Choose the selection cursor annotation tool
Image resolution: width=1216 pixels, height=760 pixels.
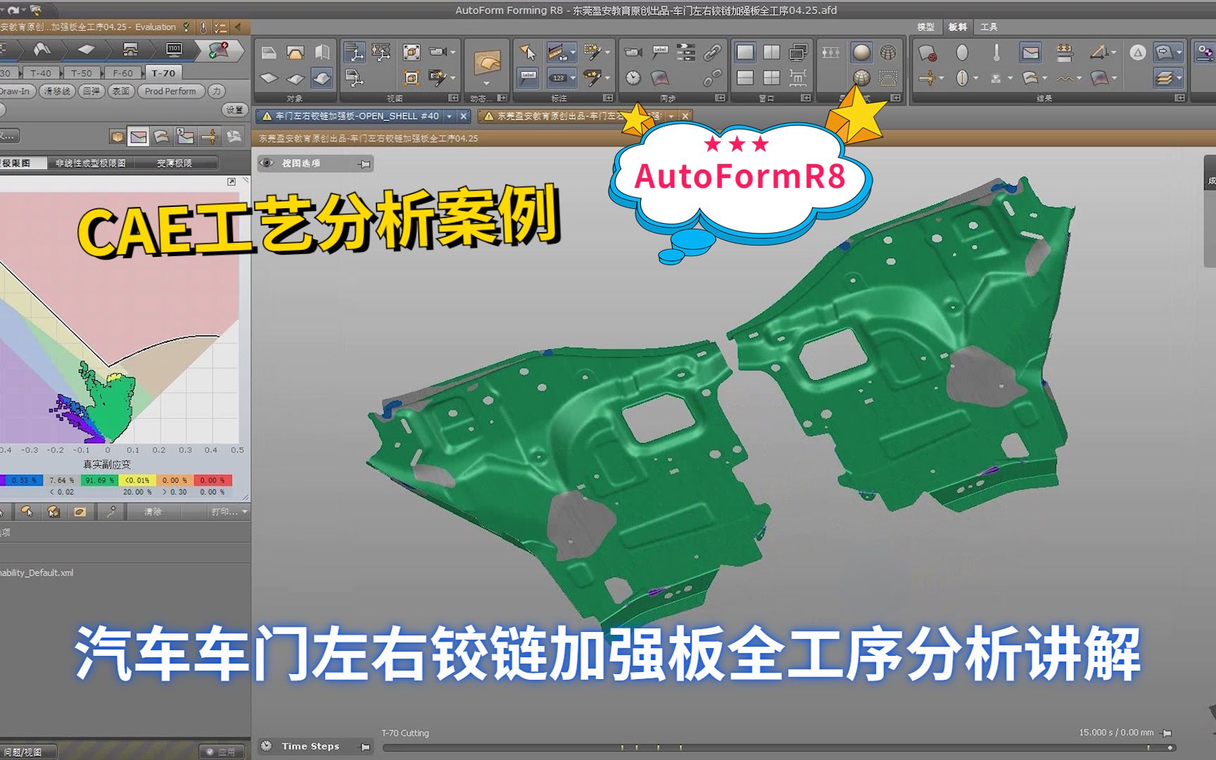point(527,52)
